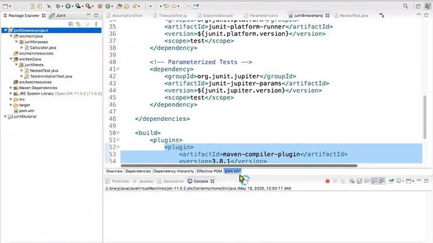Close the junit5mavenproj editor tab

pos(327,16)
